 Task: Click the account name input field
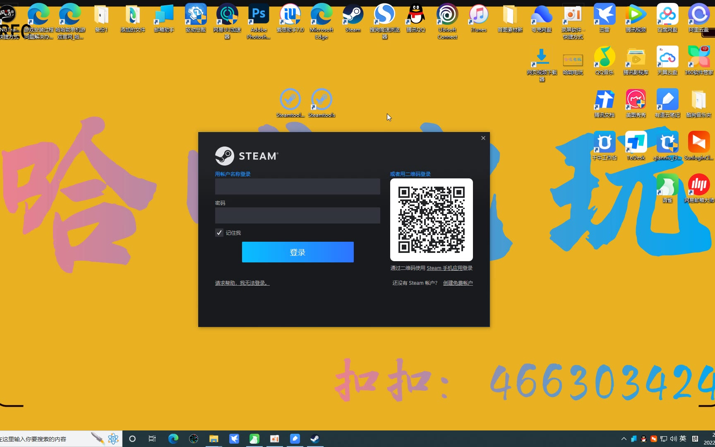[x=298, y=187]
